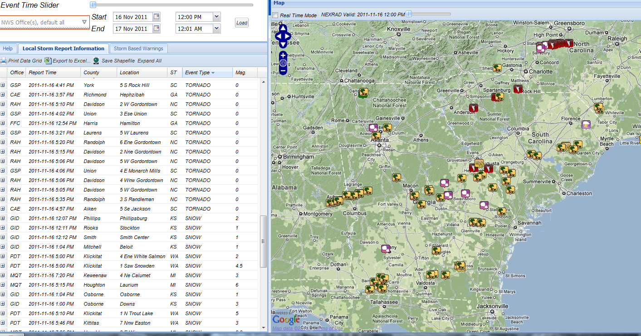This screenshot has width=641, height=336.
Task: Sort by the Event Type column header
Action: [207, 72]
